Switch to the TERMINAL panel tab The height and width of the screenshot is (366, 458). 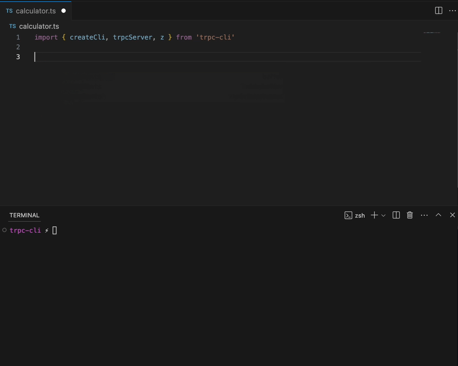25,215
